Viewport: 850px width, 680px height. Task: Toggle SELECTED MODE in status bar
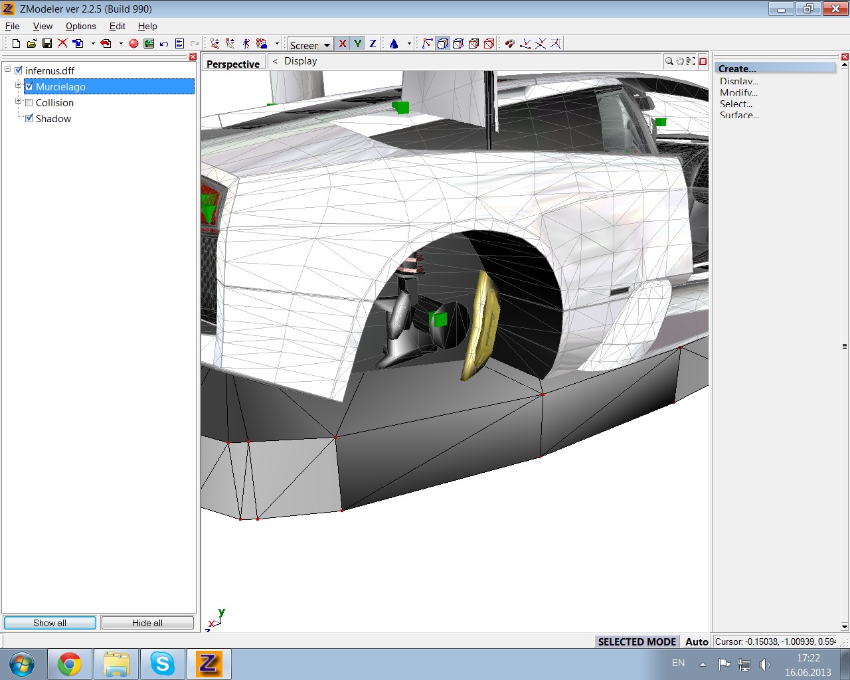[637, 641]
